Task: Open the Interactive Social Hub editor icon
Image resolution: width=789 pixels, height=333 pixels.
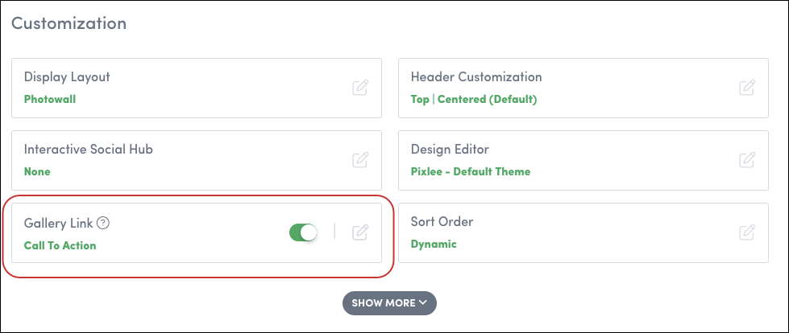Action: pyautogui.click(x=360, y=160)
